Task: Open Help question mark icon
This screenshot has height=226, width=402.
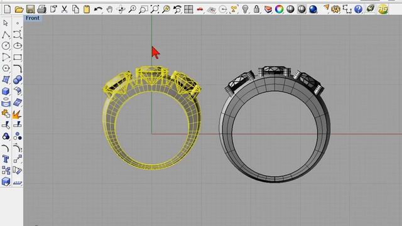Action: (x=358, y=9)
